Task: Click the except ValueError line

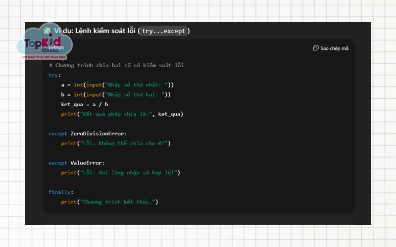Action: [76, 163]
